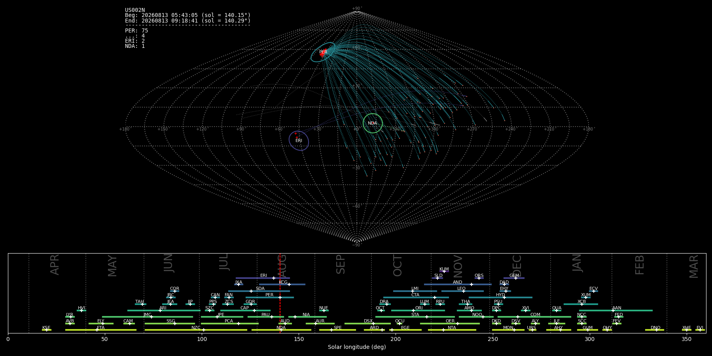
Task: Click the AUG month label
Action: point(282,266)
